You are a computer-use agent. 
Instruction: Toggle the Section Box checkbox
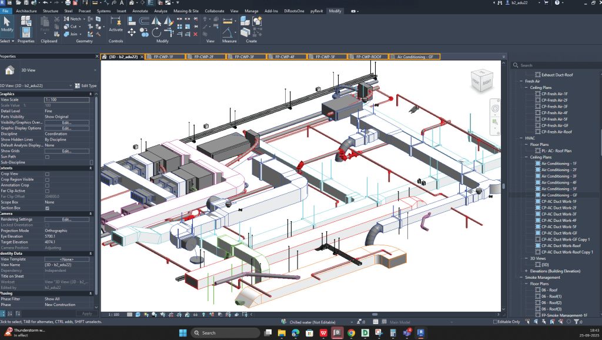point(47,208)
